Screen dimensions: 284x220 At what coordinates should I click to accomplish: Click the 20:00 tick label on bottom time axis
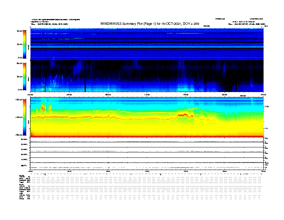(224, 171)
